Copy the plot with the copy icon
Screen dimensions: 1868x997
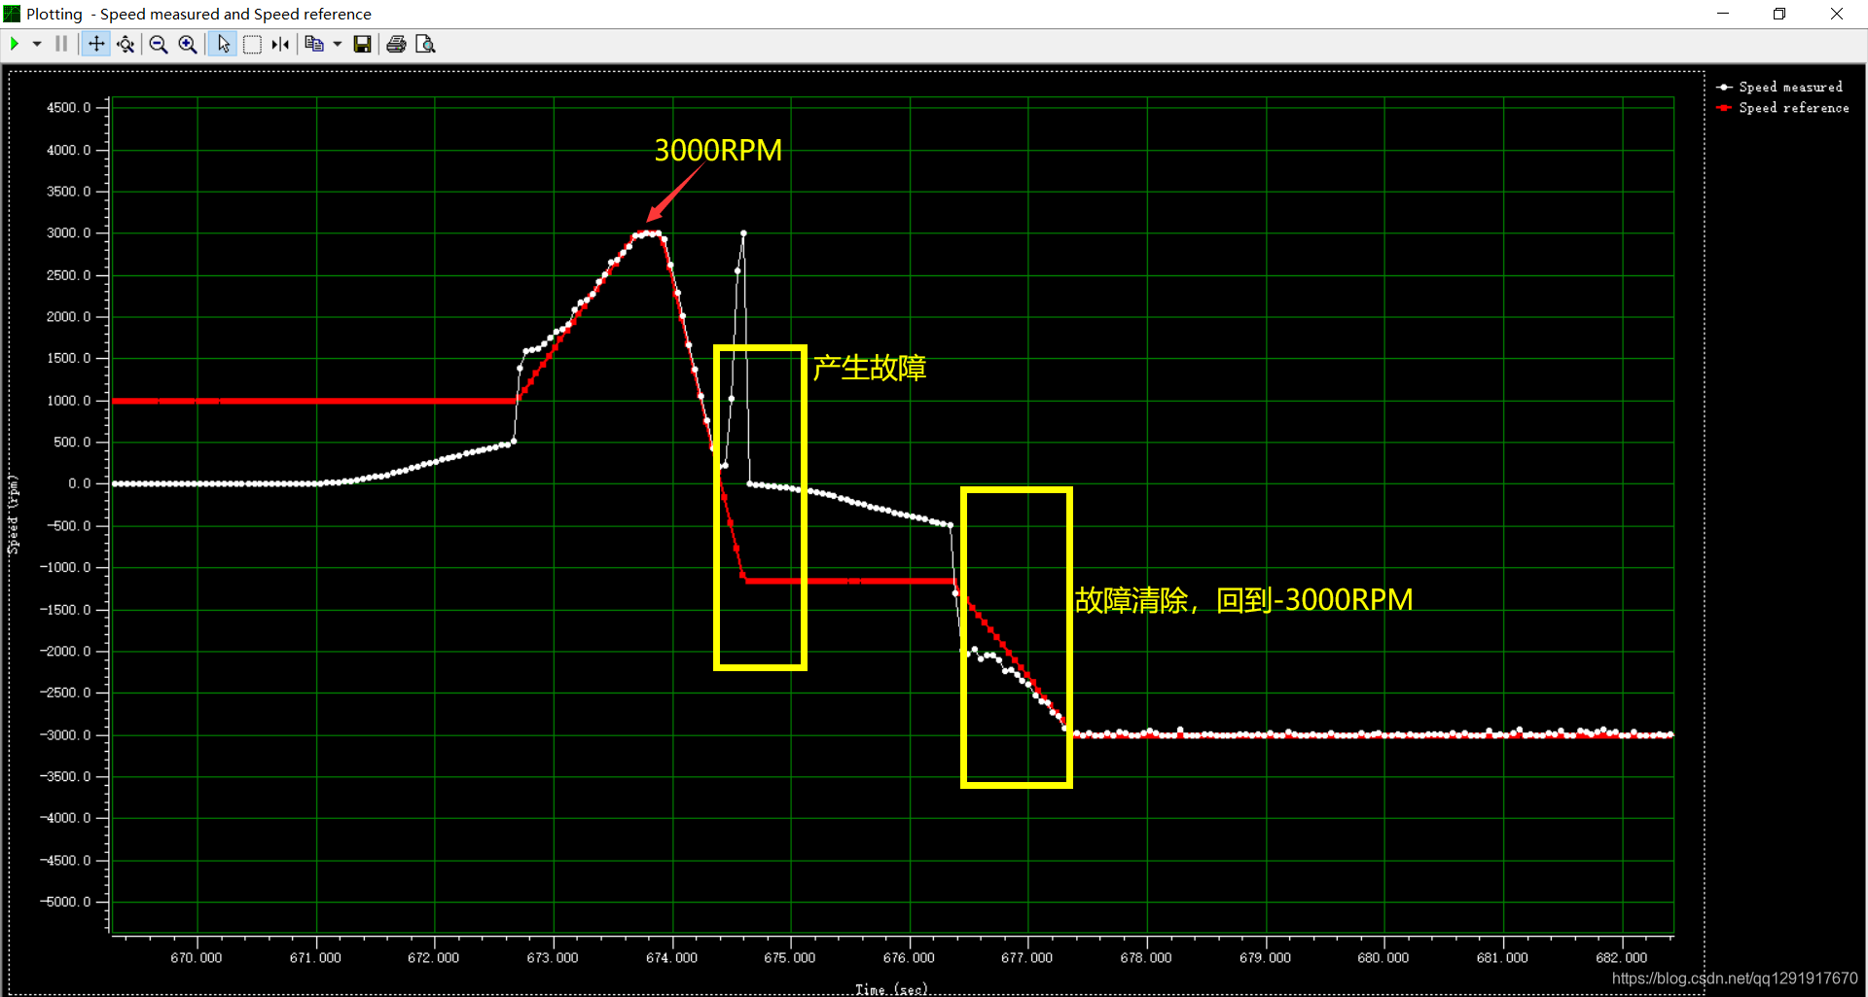(x=313, y=44)
